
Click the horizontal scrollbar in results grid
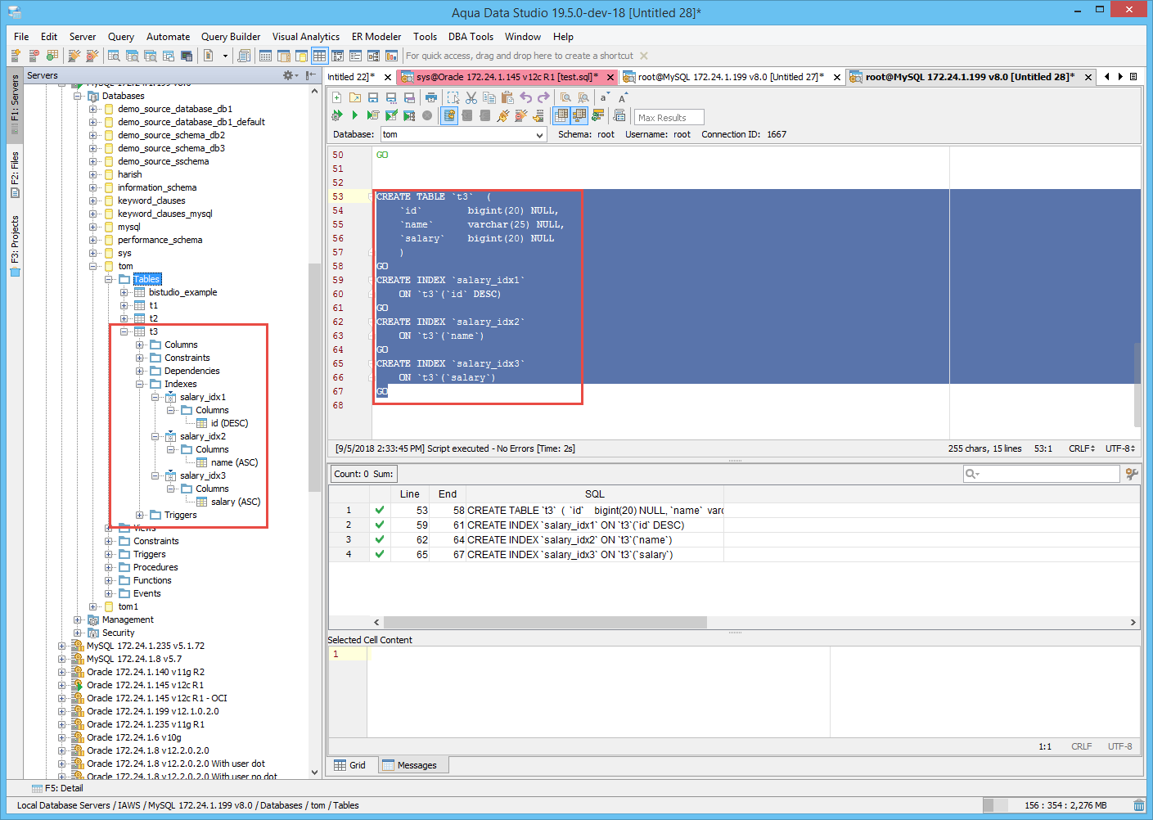point(545,622)
